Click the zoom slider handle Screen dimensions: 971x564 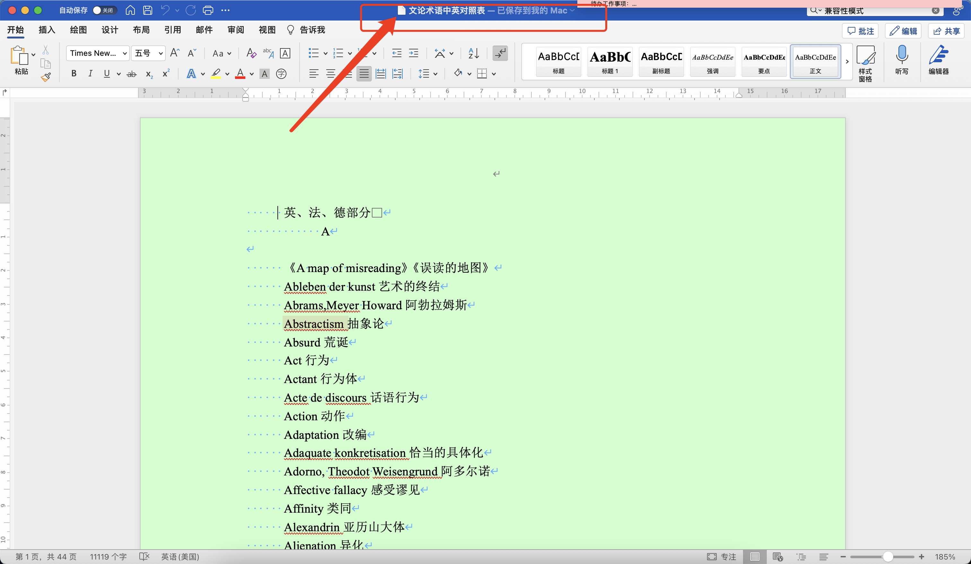pos(888,557)
